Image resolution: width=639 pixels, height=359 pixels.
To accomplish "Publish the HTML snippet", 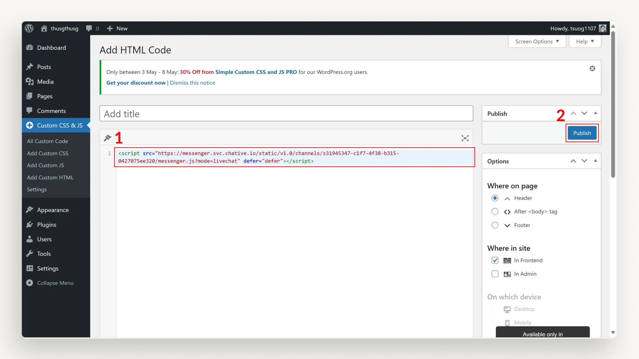I will pyautogui.click(x=582, y=133).
